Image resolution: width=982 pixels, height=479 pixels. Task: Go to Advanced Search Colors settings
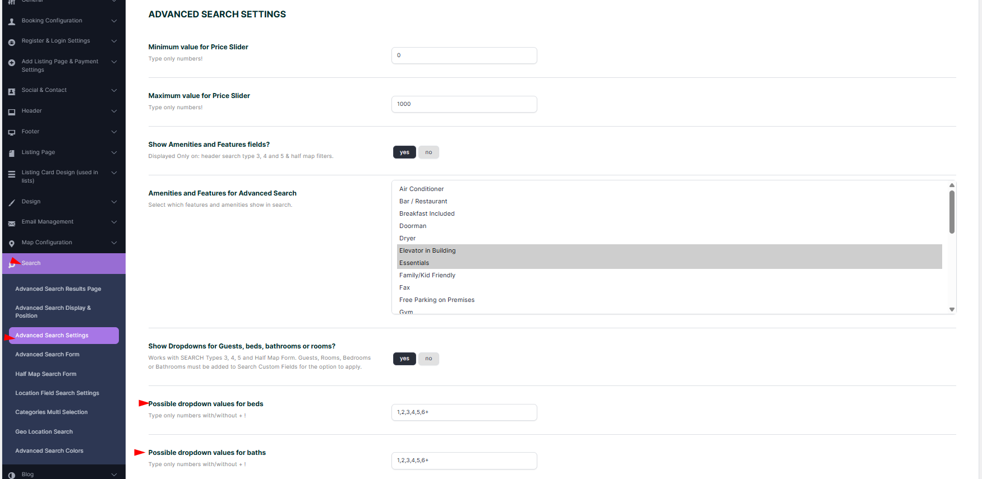[x=49, y=451]
